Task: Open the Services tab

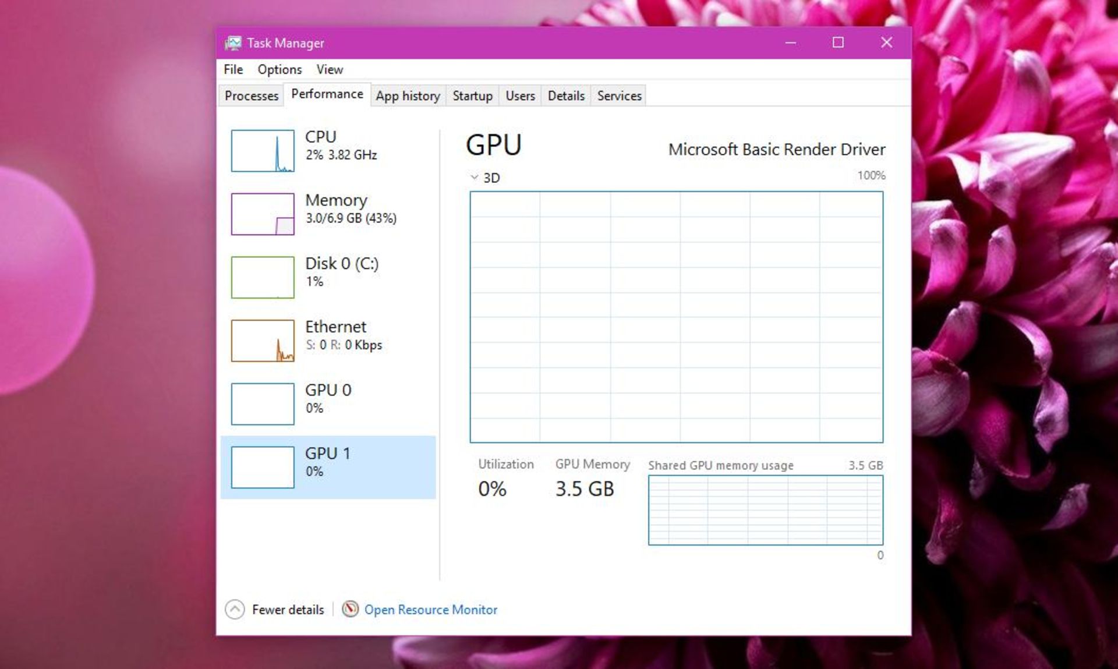Action: (x=619, y=96)
